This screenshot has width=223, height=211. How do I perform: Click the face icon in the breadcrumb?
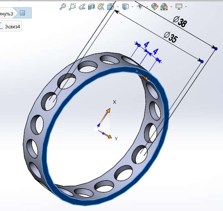[x=22, y=13]
